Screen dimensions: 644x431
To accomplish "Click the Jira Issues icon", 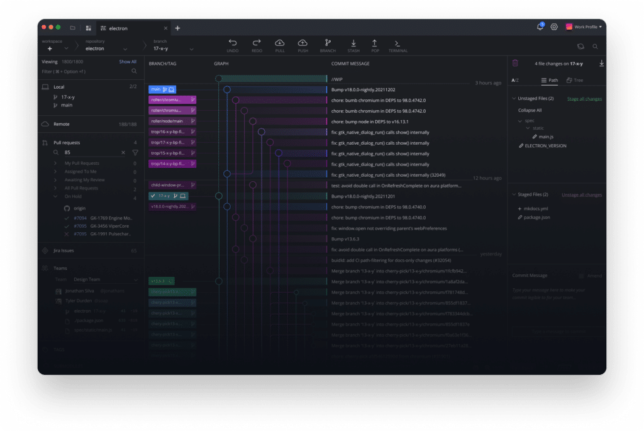I will click(x=45, y=250).
